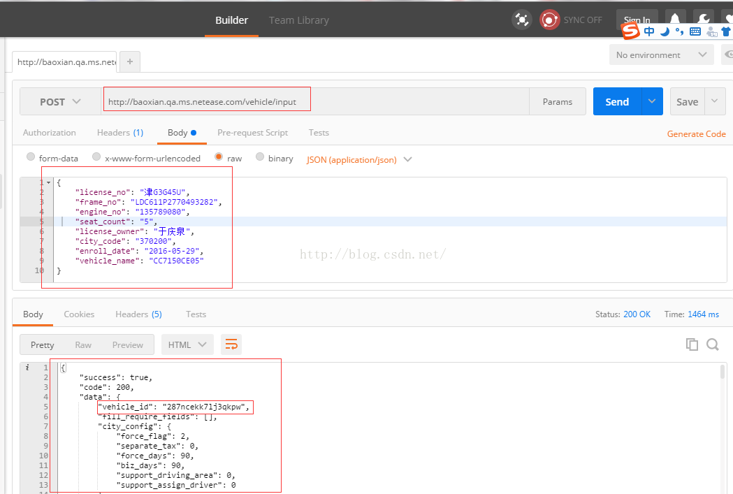The image size is (733, 494).
Task: Open the HTML response format dropdown
Action: click(x=187, y=345)
